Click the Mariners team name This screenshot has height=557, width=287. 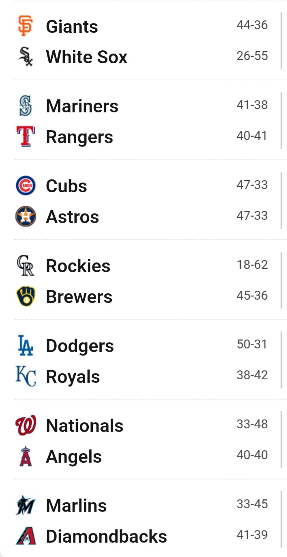coord(82,106)
